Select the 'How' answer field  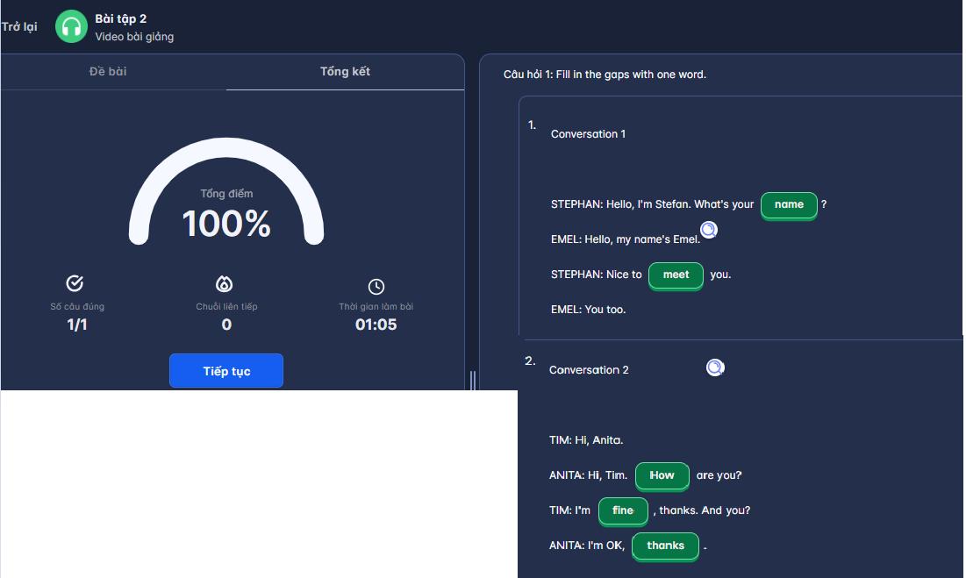pos(662,475)
